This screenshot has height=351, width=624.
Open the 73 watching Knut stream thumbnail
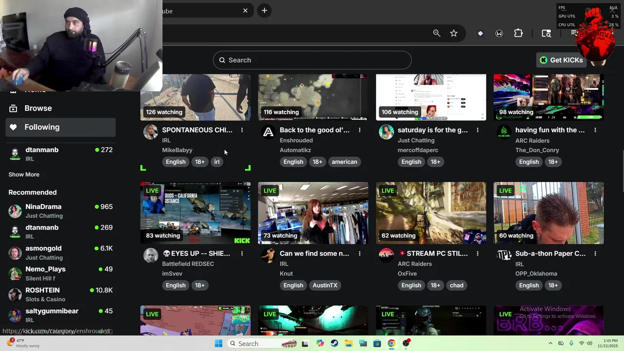(x=313, y=213)
